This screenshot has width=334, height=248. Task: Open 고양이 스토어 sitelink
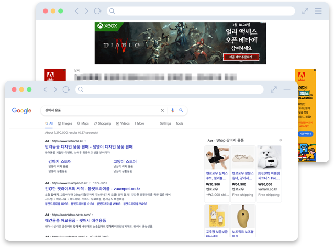point(125,161)
